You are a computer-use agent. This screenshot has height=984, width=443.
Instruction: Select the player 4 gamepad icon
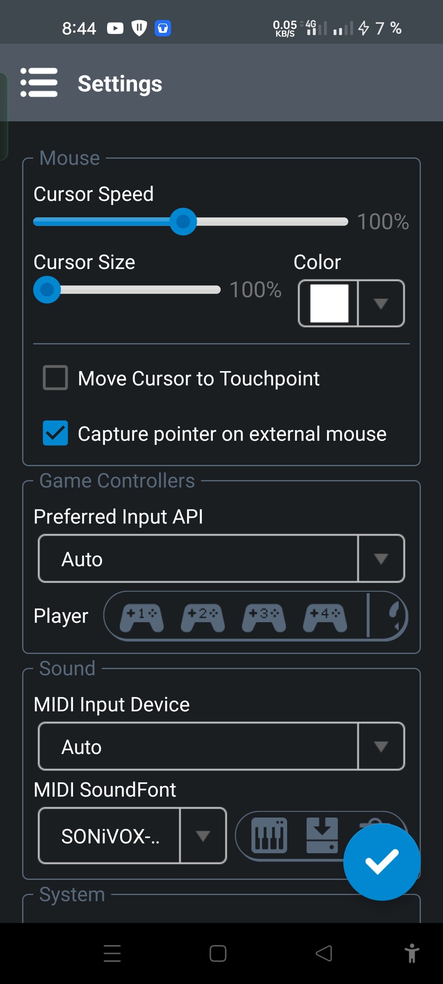point(325,617)
